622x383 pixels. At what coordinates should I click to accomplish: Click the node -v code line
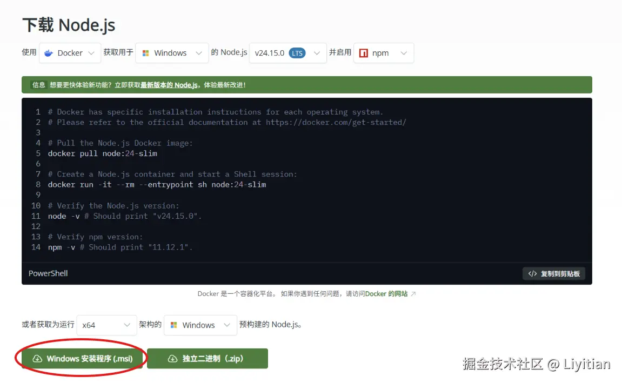click(x=124, y=216)
